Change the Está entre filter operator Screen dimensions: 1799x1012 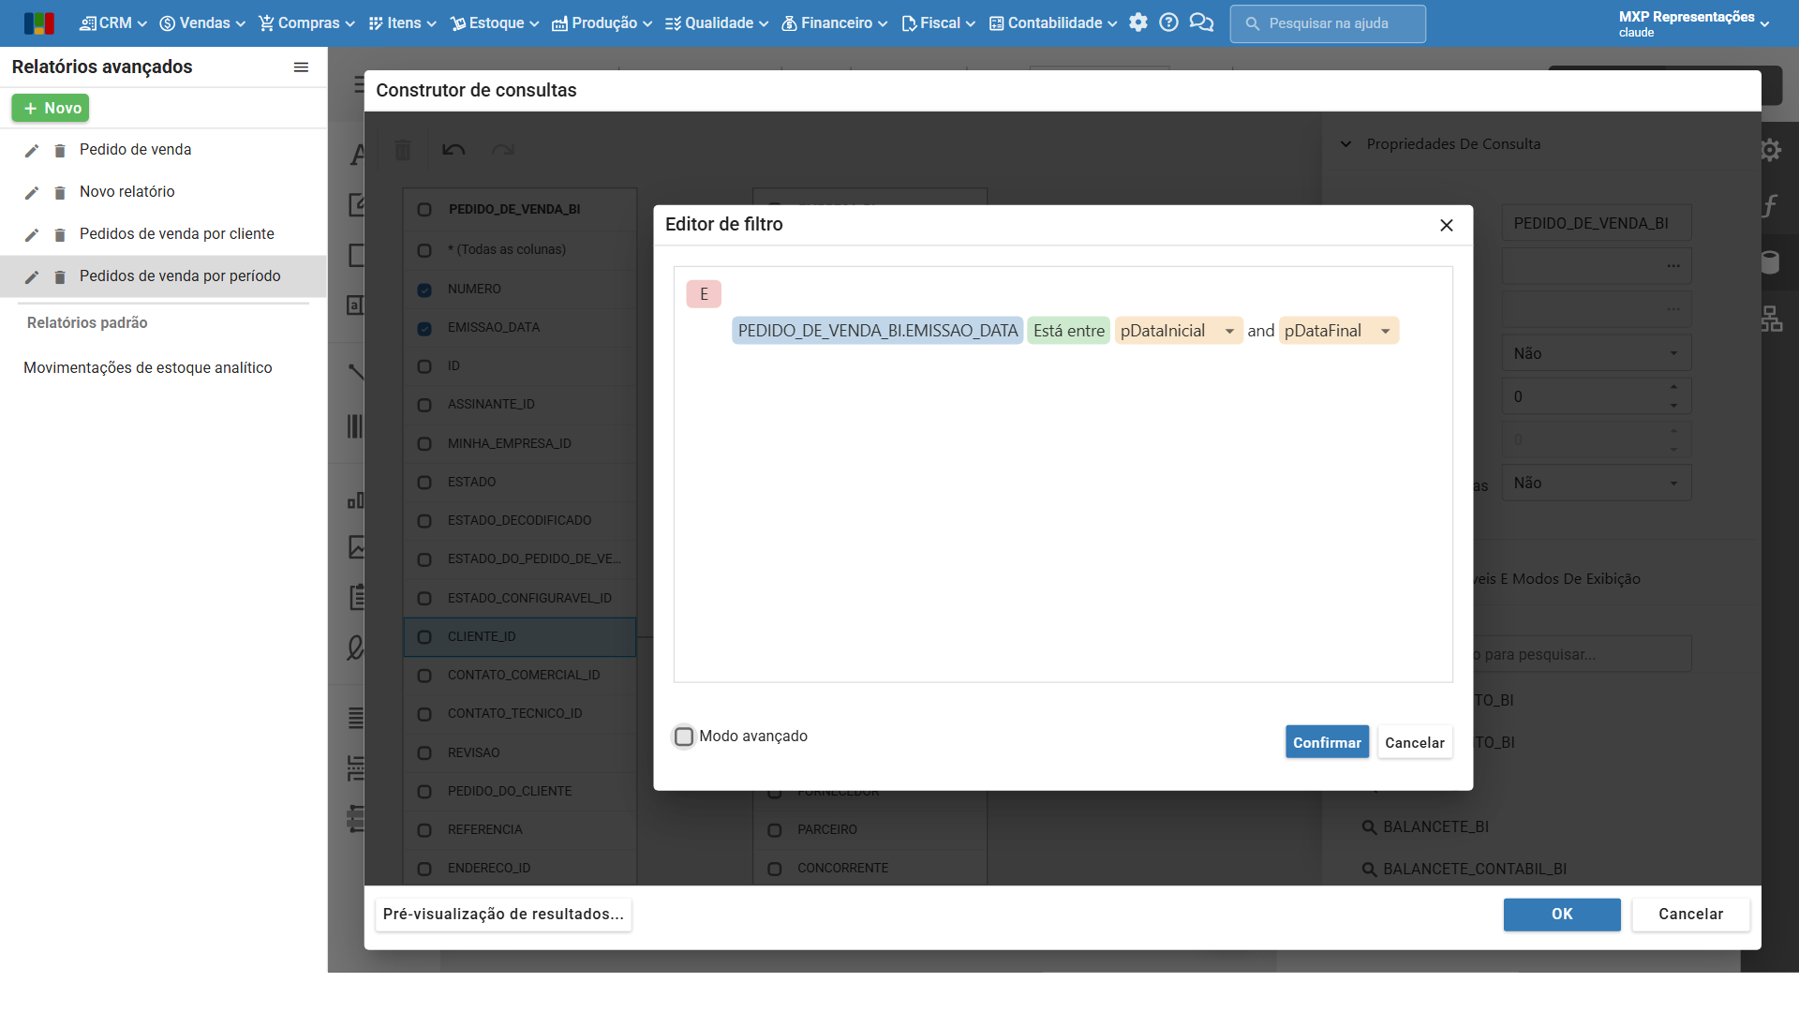(1068, 331)
